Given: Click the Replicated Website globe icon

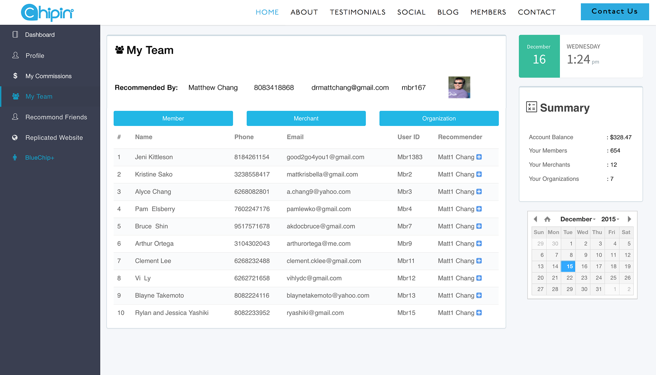Looking at the screenshot, I should pyautogui.click(x=15, y=138).
